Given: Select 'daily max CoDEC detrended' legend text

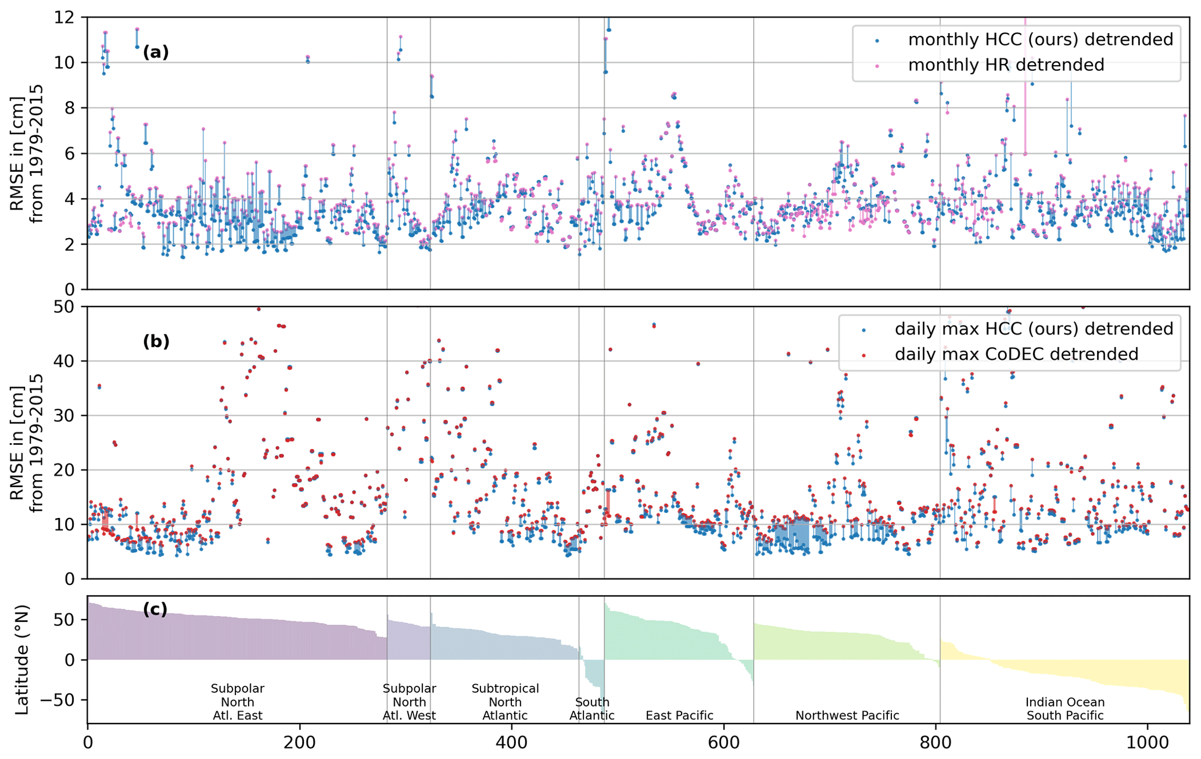Looking at the screenshot, I should pos(1016,354).
